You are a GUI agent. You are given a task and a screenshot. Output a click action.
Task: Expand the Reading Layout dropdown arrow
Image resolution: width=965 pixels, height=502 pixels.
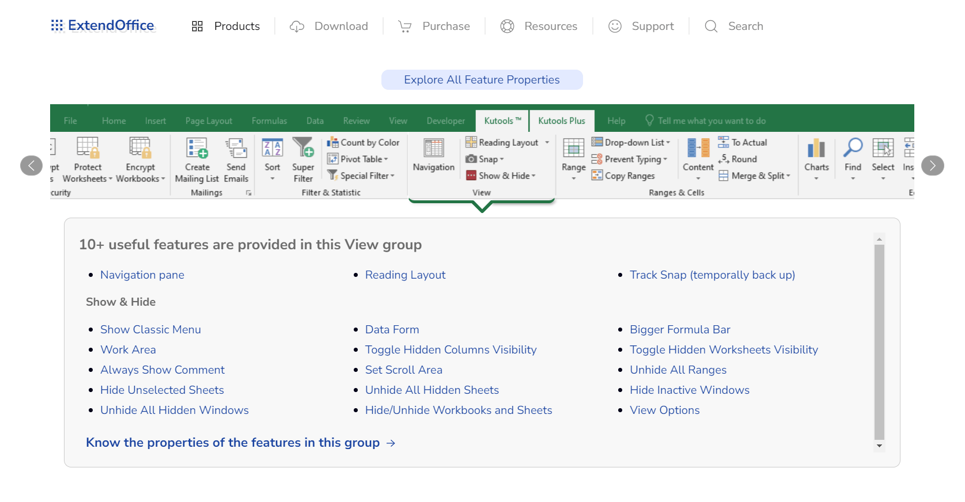(547, 142)
